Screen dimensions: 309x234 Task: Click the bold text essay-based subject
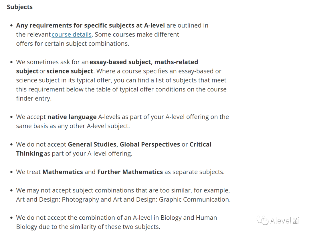coord(121,62)
